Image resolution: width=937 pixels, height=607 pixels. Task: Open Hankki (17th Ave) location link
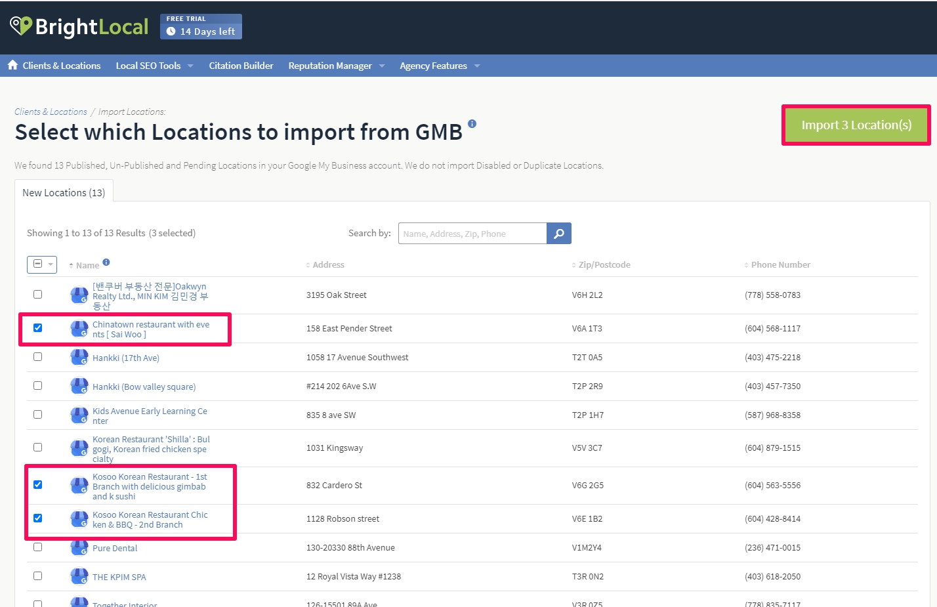click(126, 358)
